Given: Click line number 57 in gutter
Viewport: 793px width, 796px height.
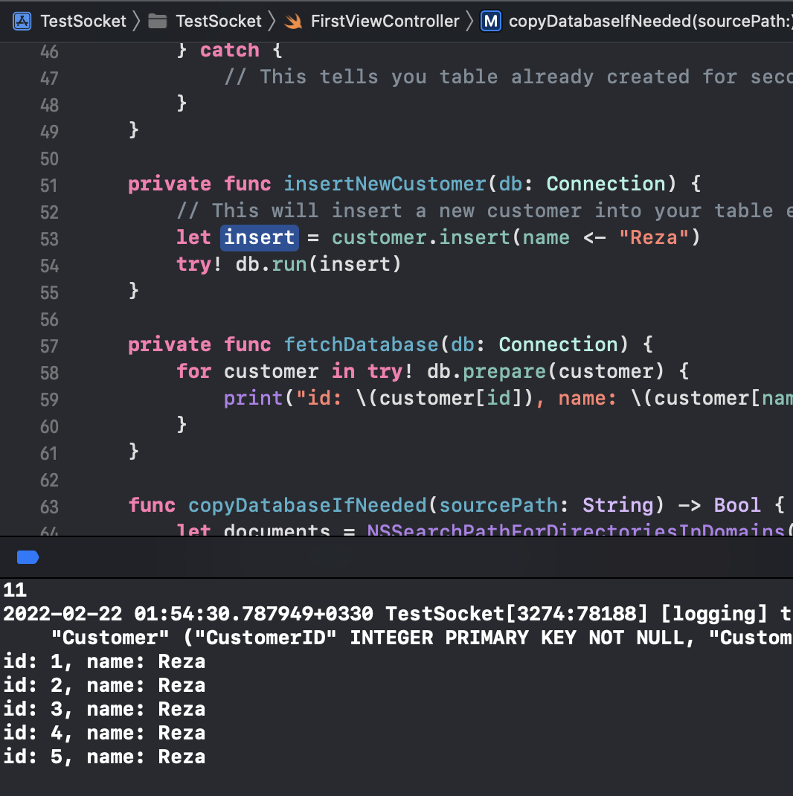Looking at the screenshot, I should [x=49, y=346].
